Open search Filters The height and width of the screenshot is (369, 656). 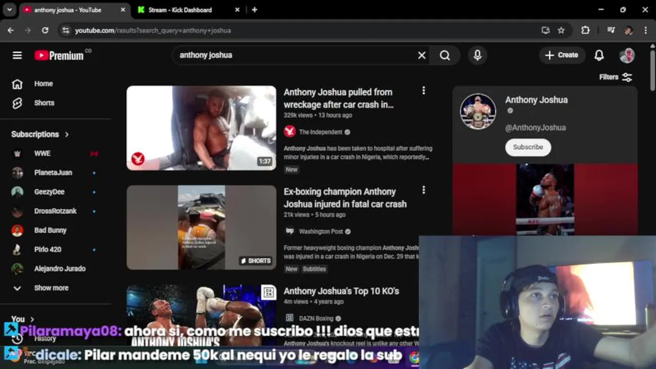tap(615, 77)
